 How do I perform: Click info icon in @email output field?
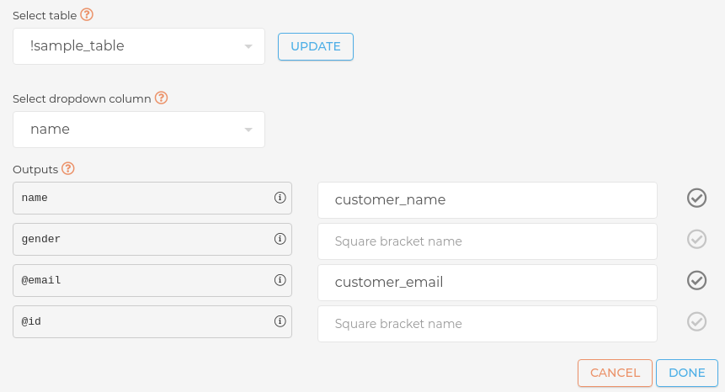(x=280, y=281)
